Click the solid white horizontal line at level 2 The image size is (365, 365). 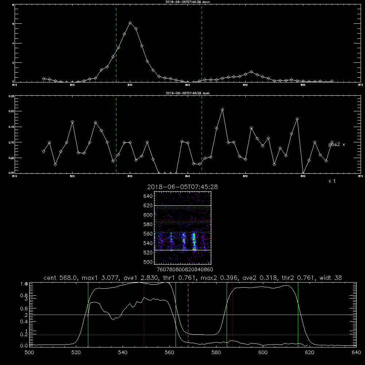click(193, 315)
